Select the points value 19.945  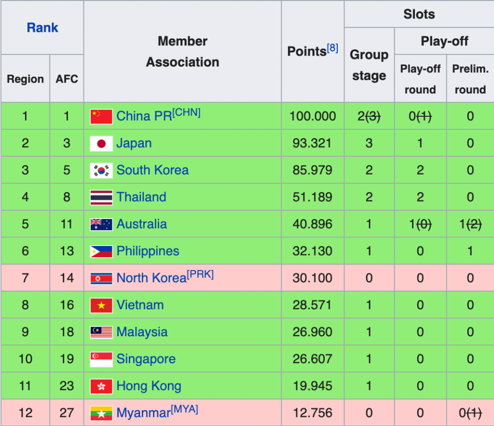pyautogui.click(x=313, y=386)
